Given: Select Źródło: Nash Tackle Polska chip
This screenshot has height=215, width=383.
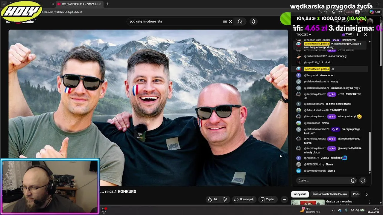Looking at the screenshot, I should point(330,194).
